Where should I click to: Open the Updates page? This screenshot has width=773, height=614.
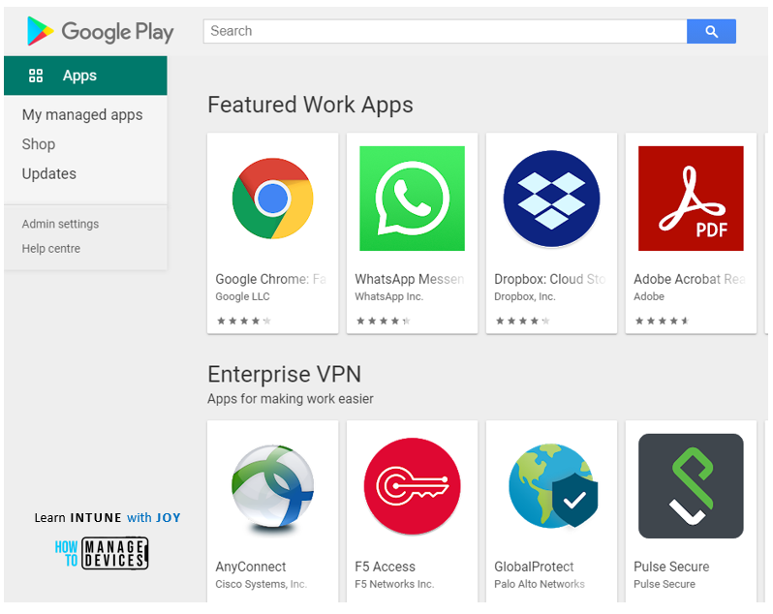48,174
